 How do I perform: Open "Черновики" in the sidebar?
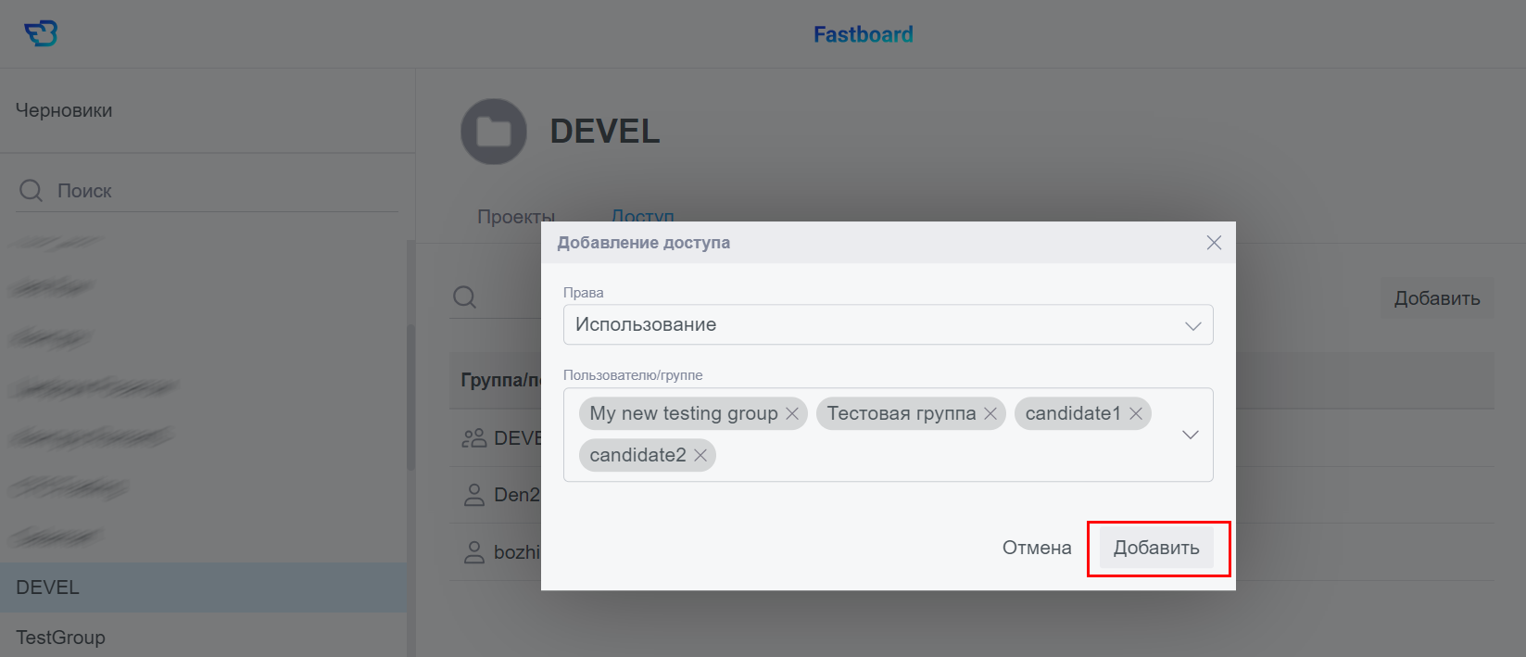64,110
